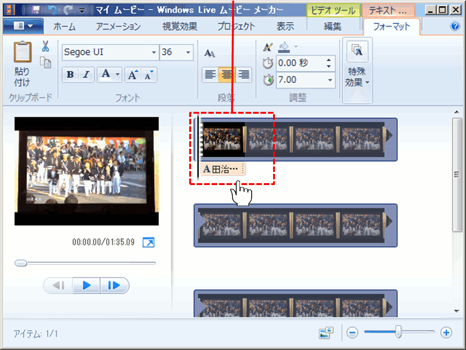466x350 pixels.
Task: Click the edit text pencil icon
Action: click(267, 47)
